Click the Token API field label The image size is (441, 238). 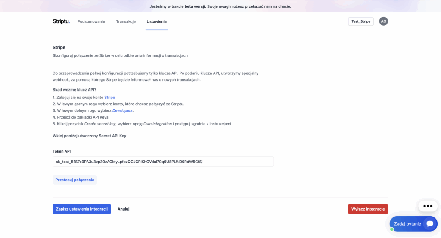tap(62, 151)
